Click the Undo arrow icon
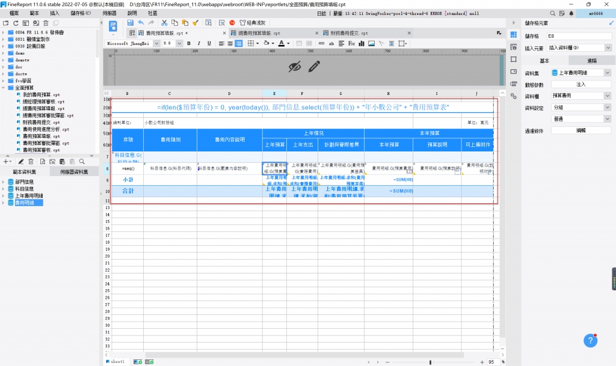616x366 pixels. pos(141,23)
